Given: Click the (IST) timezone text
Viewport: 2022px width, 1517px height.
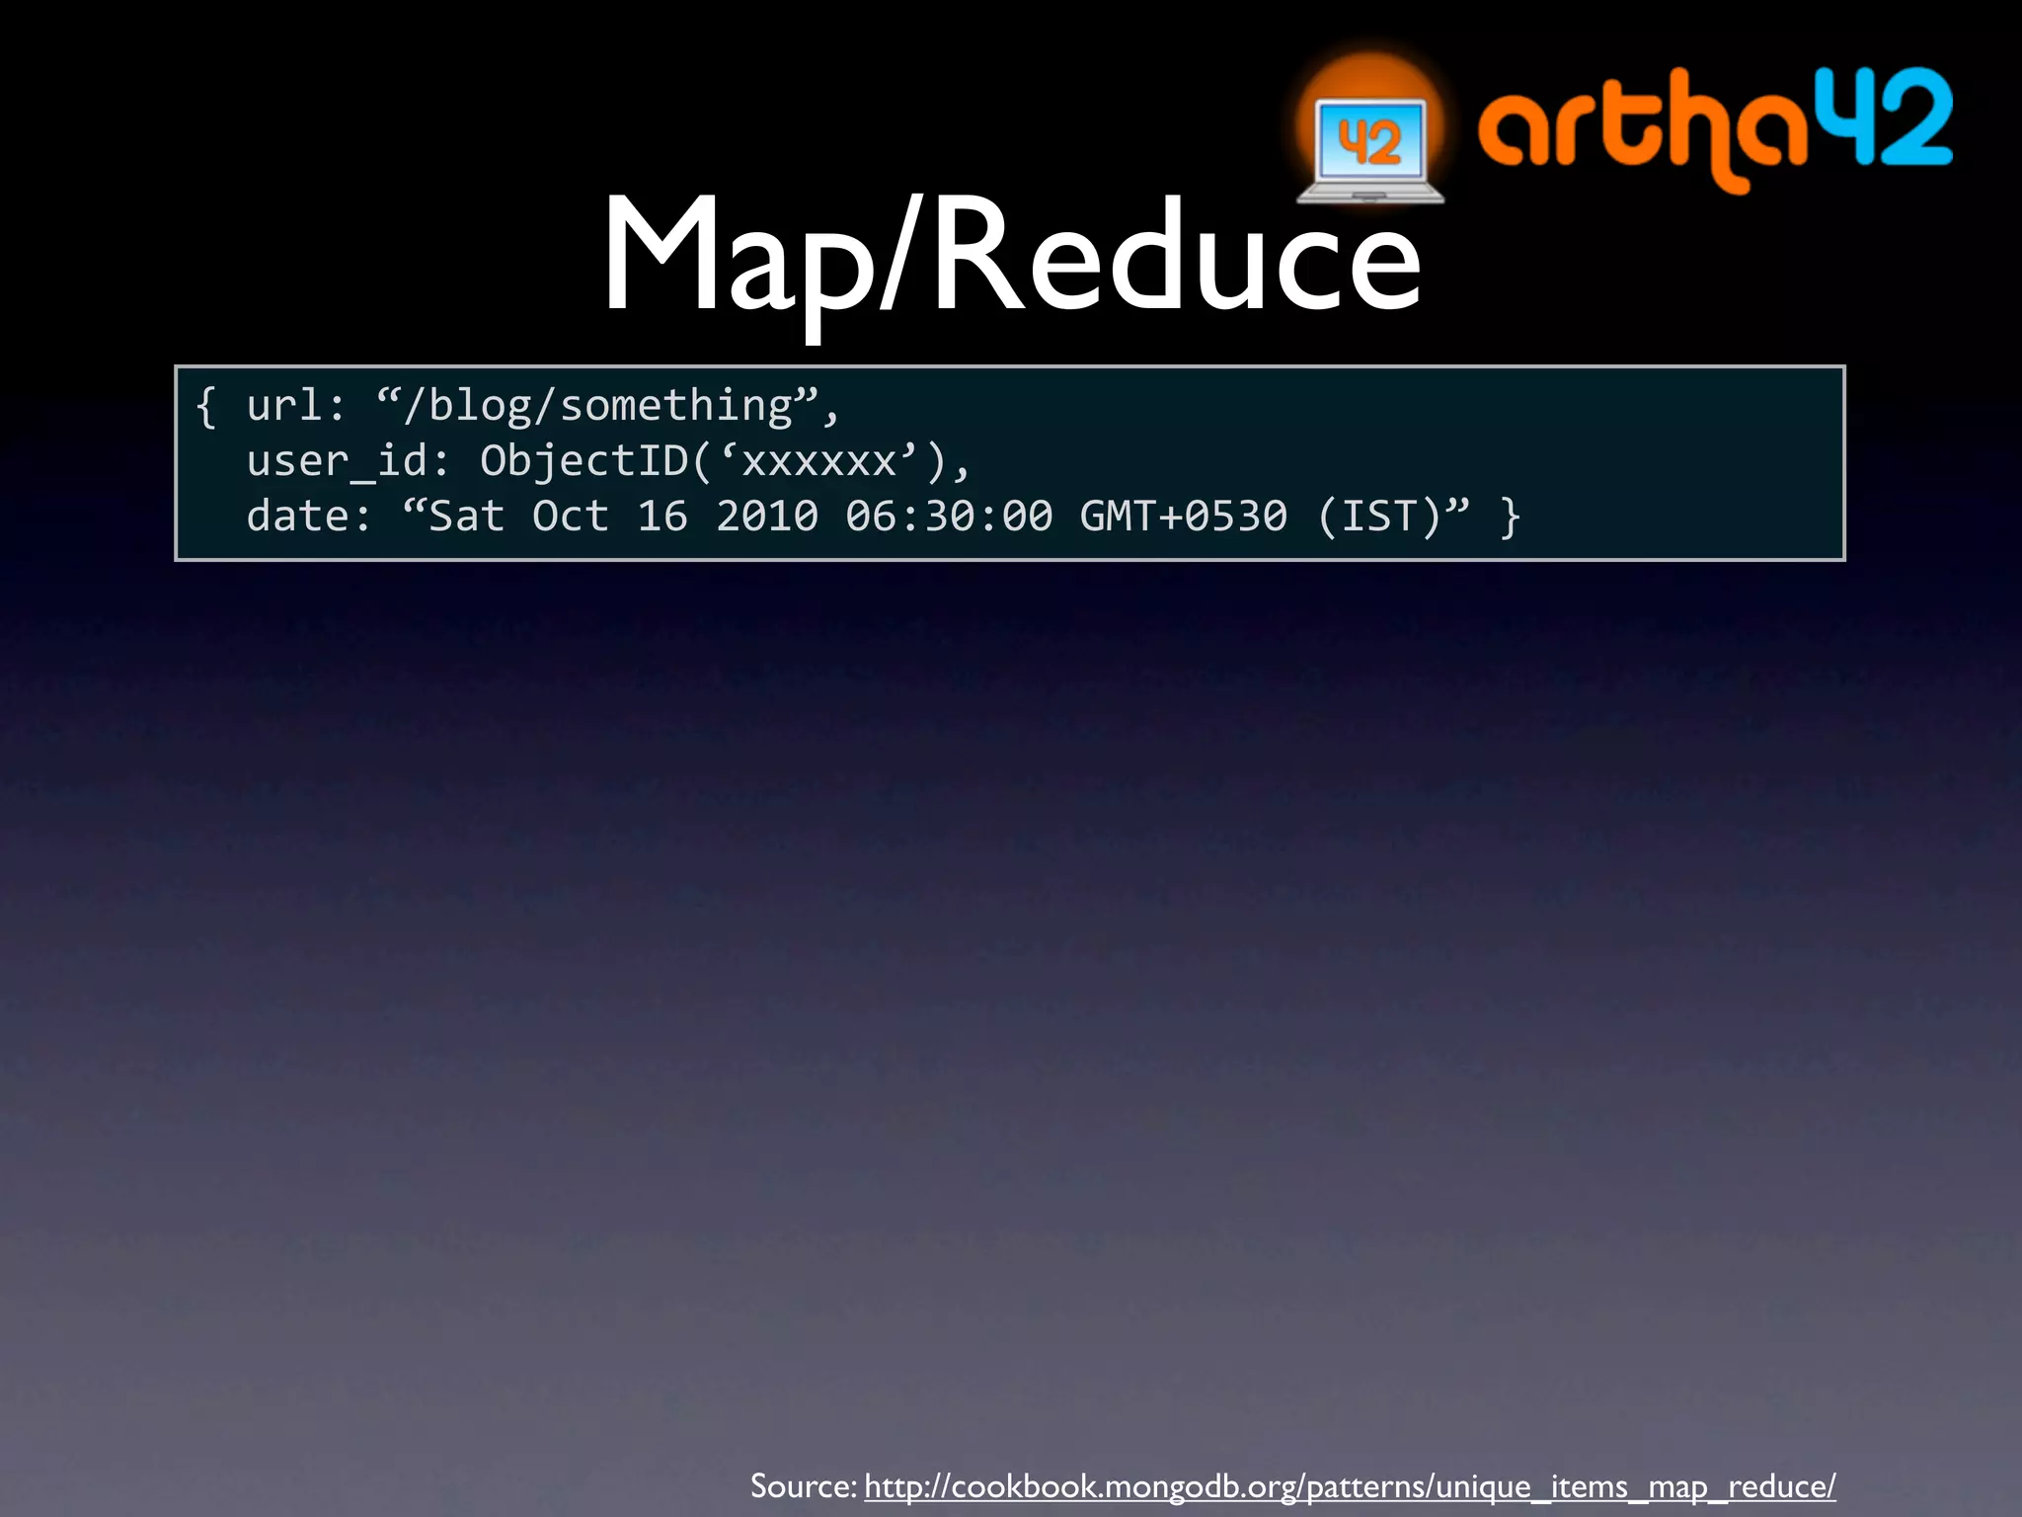Looking at the screenshot, I should click(1378, 517).
